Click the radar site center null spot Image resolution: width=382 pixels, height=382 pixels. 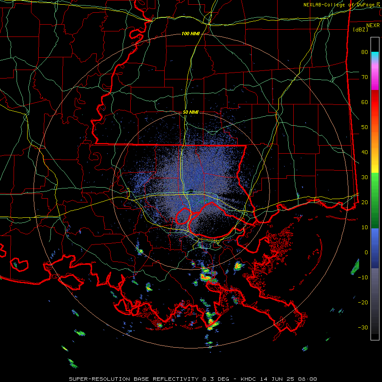[x=192, y=191]
